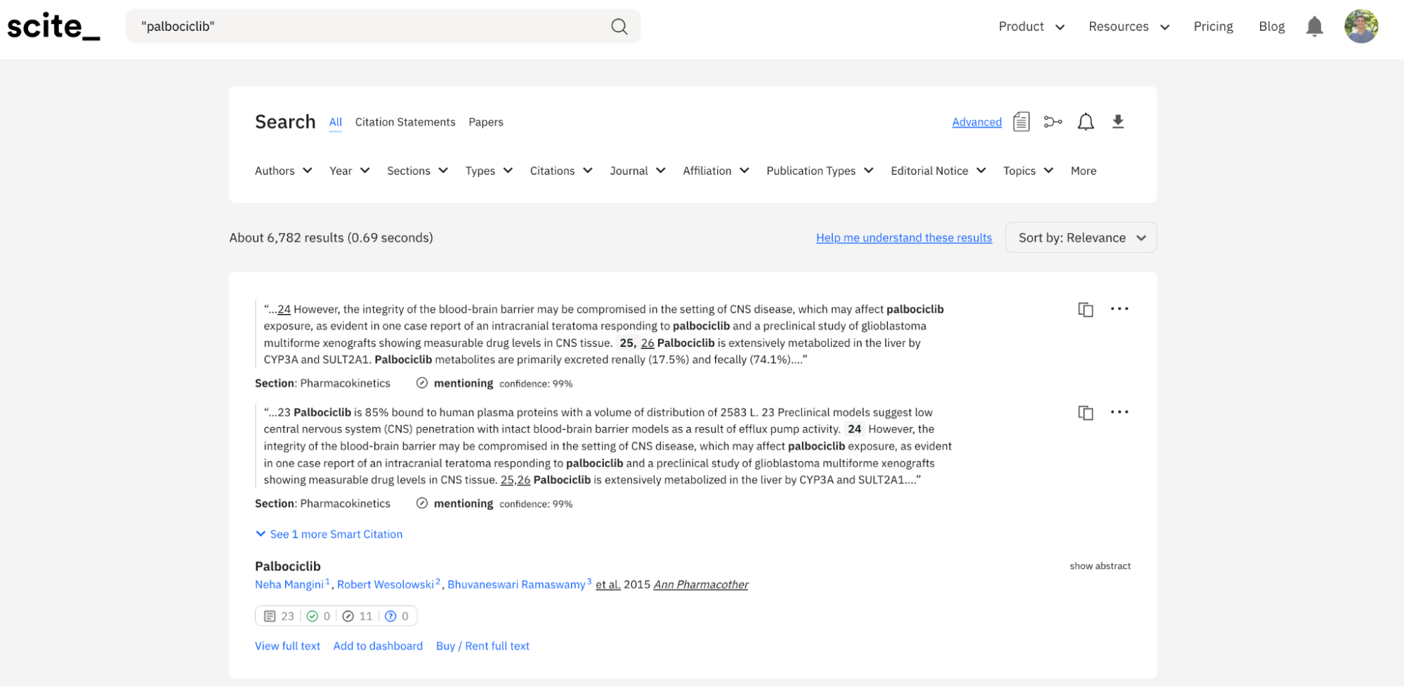Click the citation report document icon
Image resolution: width=1404 pixels, height=687 pixels.
1021,122
